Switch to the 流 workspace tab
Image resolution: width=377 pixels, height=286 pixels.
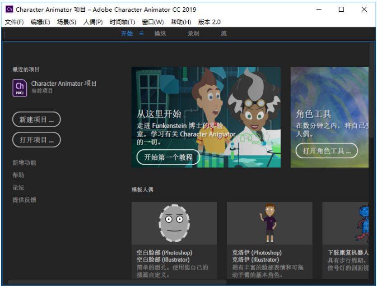[x=223, y=33]
